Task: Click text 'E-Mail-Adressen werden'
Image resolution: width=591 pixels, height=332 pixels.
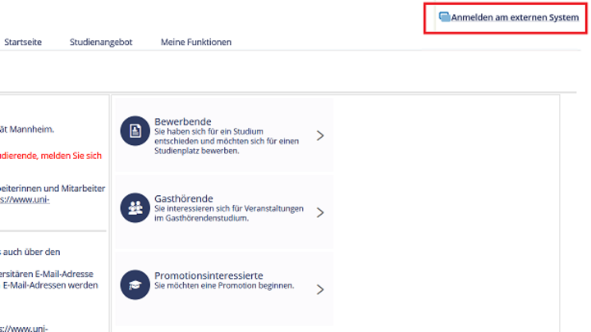Action: 51,285
